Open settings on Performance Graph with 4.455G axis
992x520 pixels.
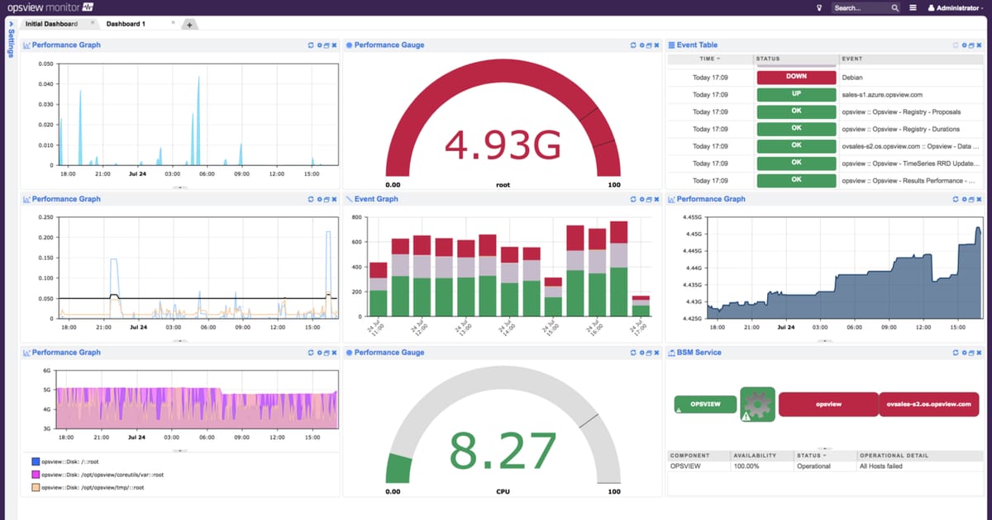(964, 199)
